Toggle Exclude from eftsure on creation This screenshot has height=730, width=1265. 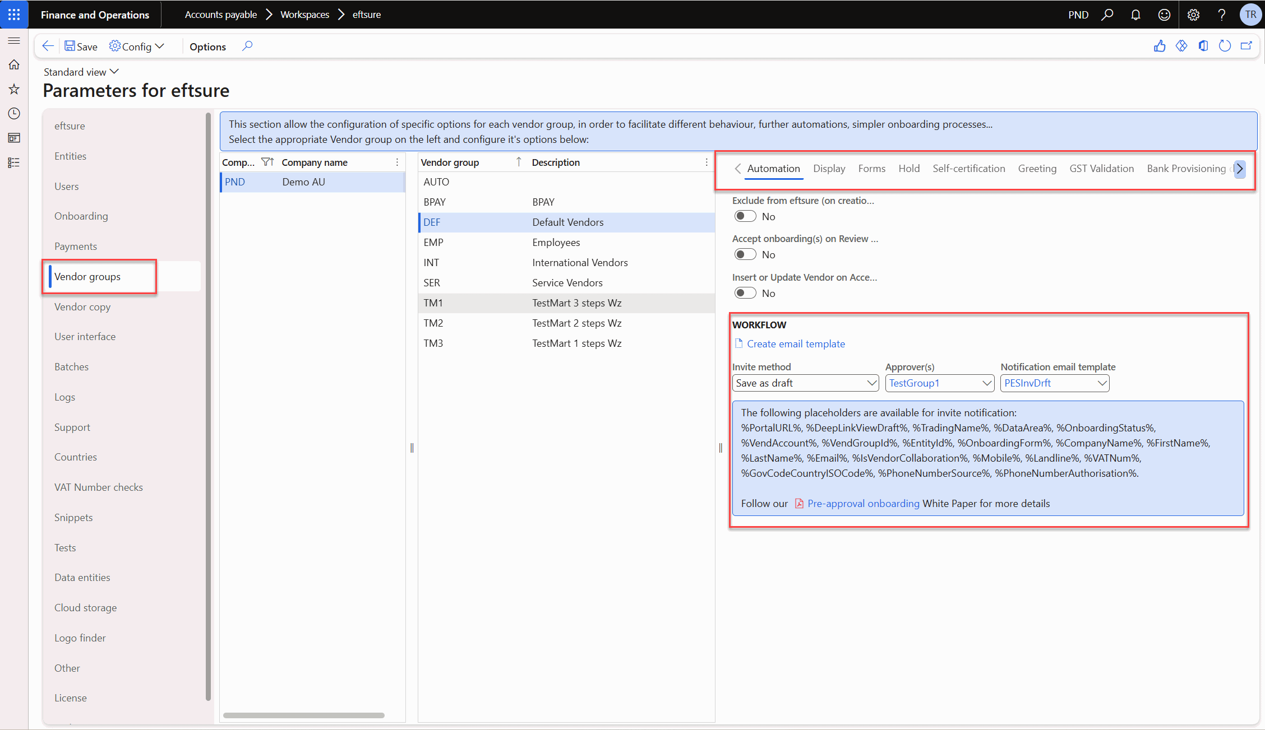(745, 216)
